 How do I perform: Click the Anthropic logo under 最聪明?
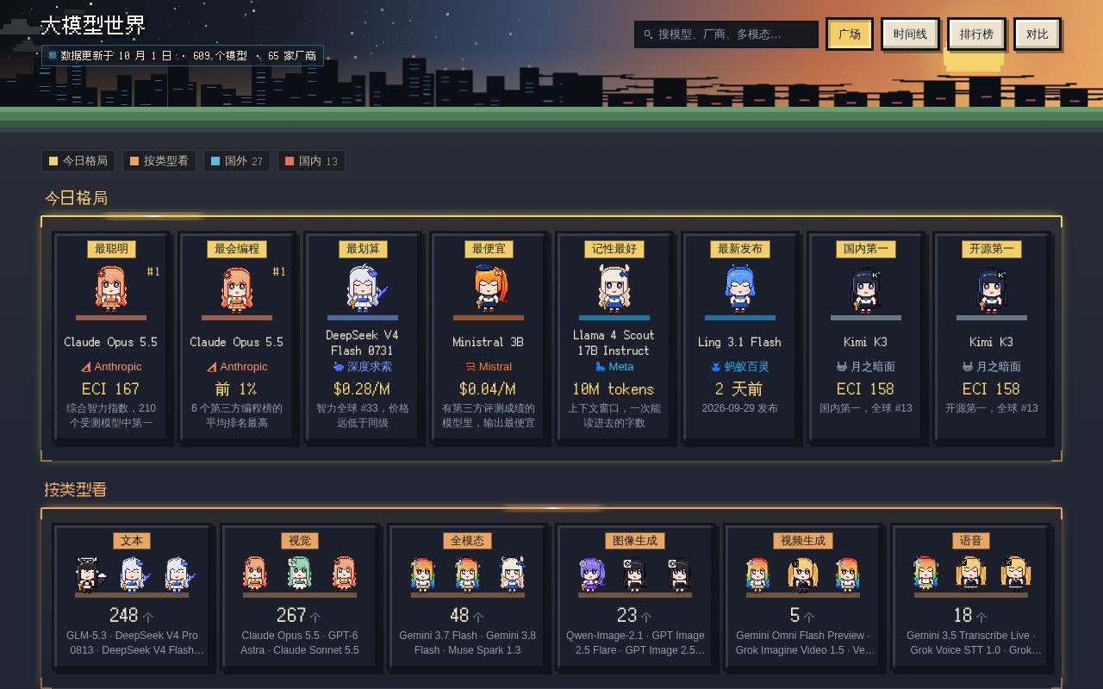coord(85,367)
